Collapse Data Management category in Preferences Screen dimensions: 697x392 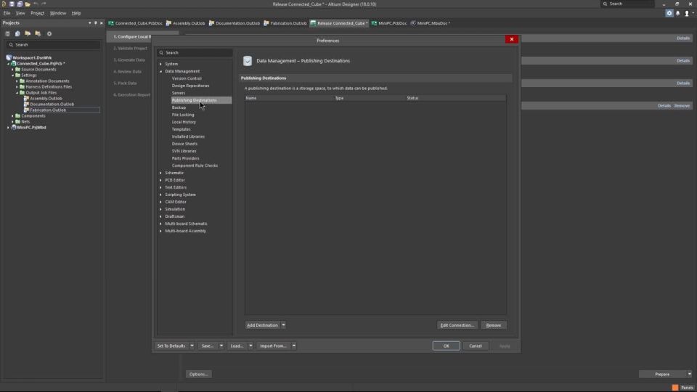(x=161, y=71)
